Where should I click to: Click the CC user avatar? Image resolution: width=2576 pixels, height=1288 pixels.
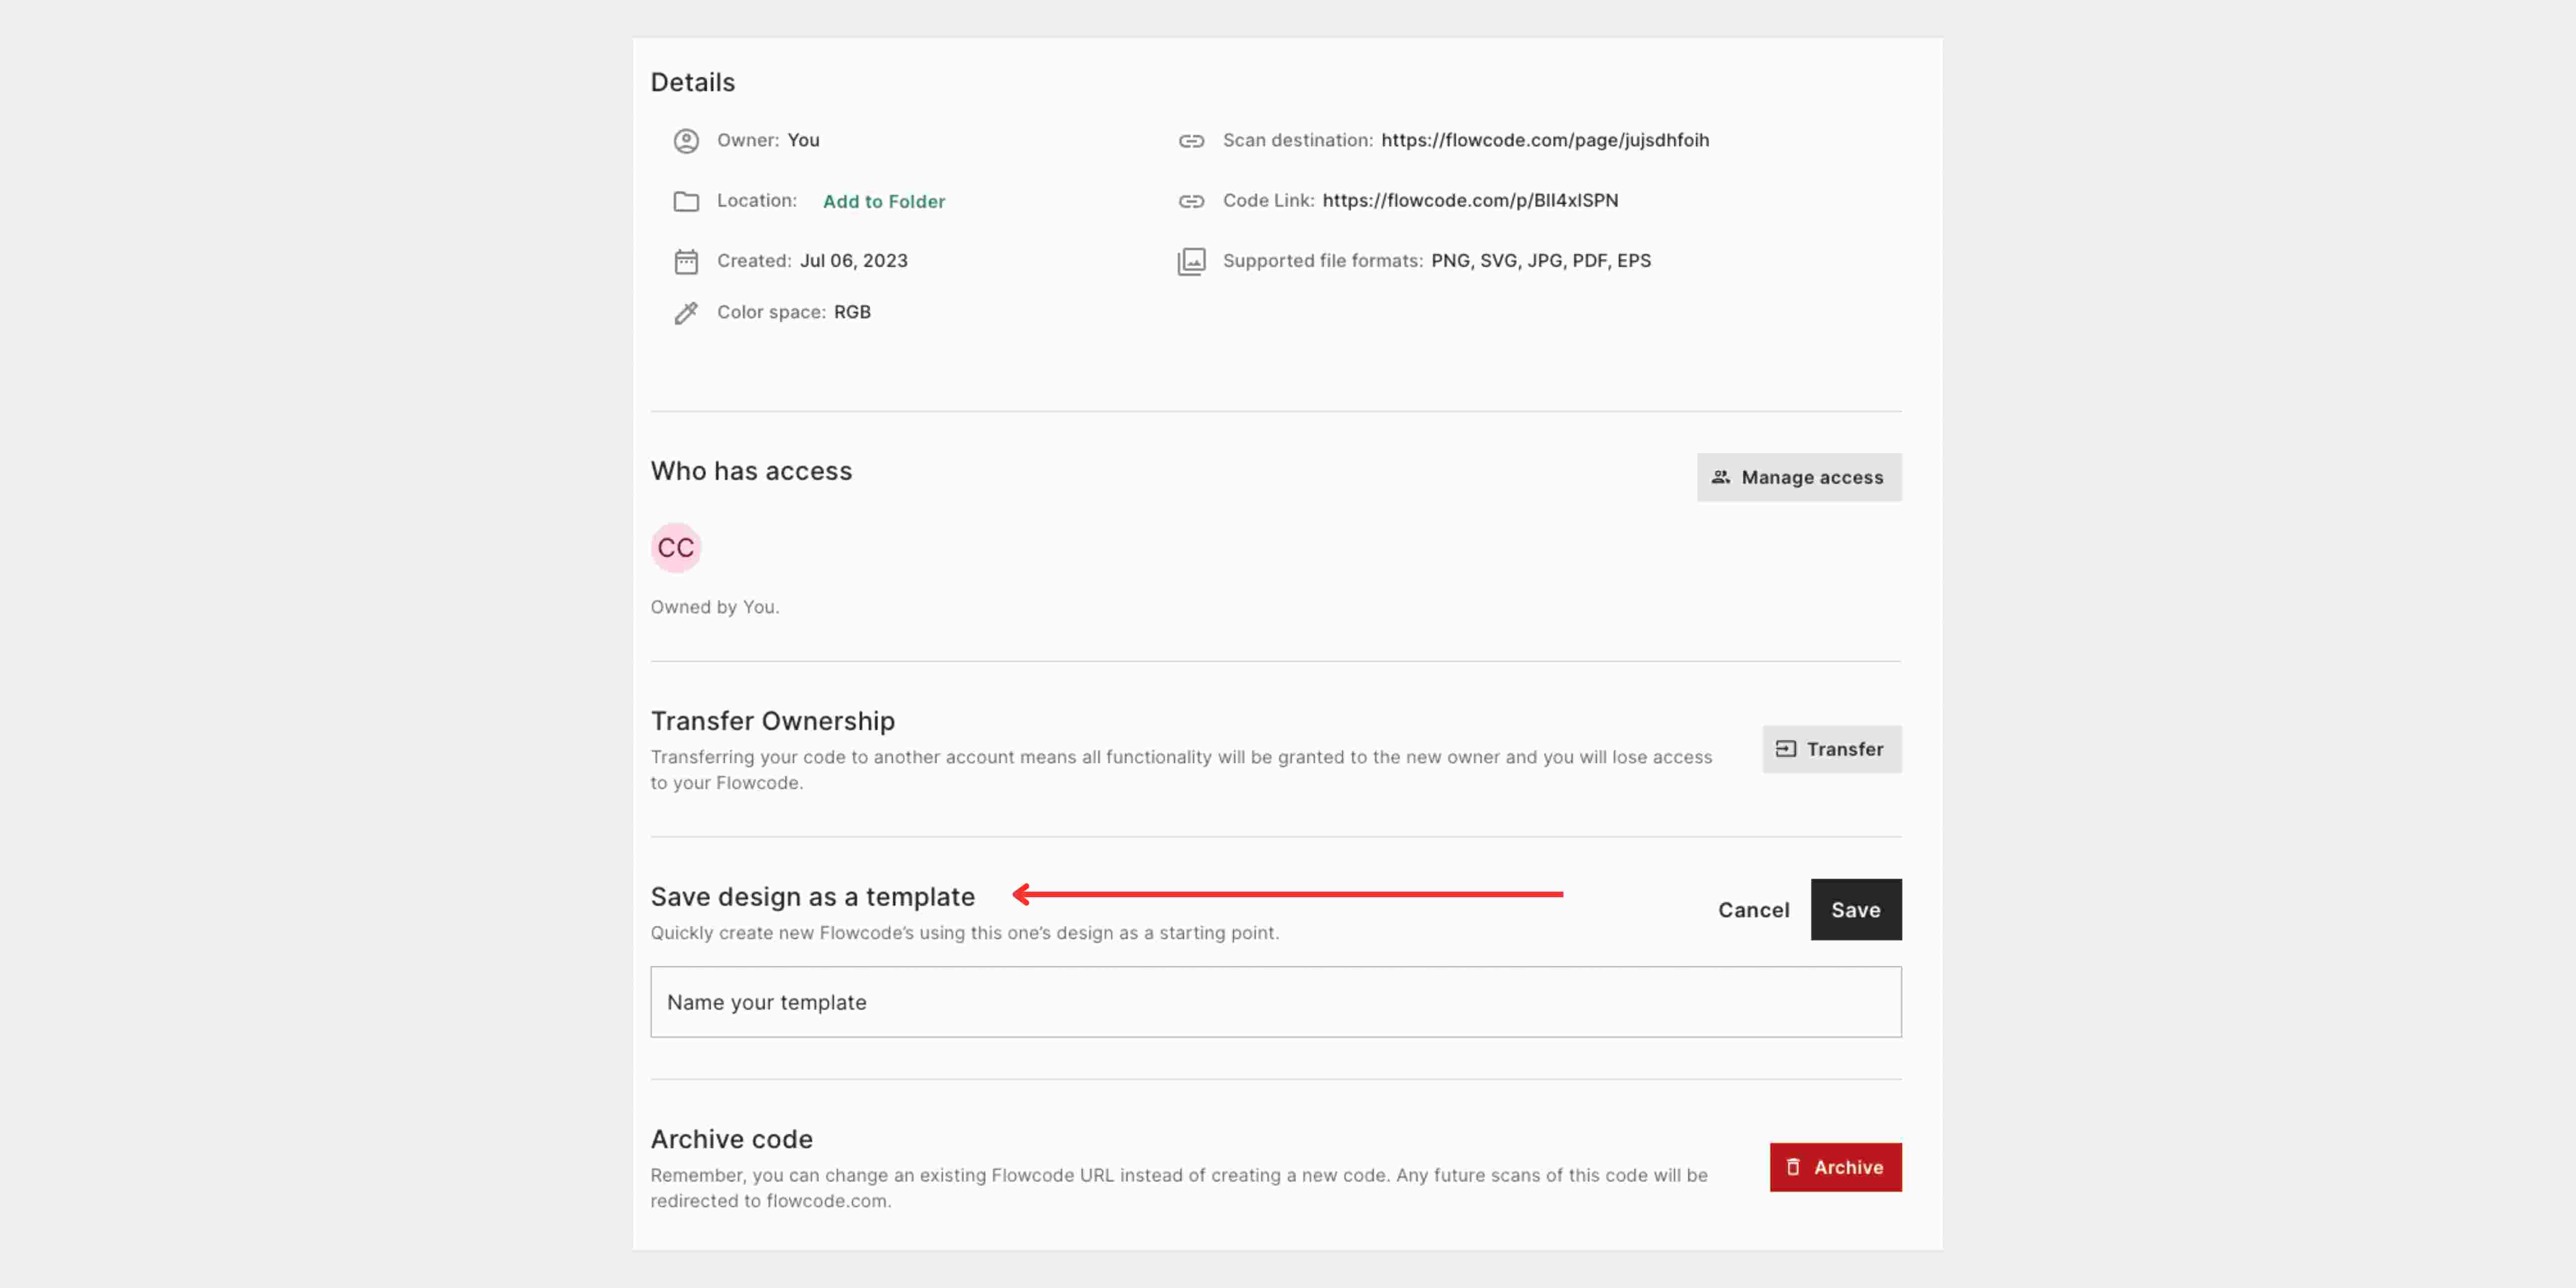pyautogui.click(x=677, y=547)
